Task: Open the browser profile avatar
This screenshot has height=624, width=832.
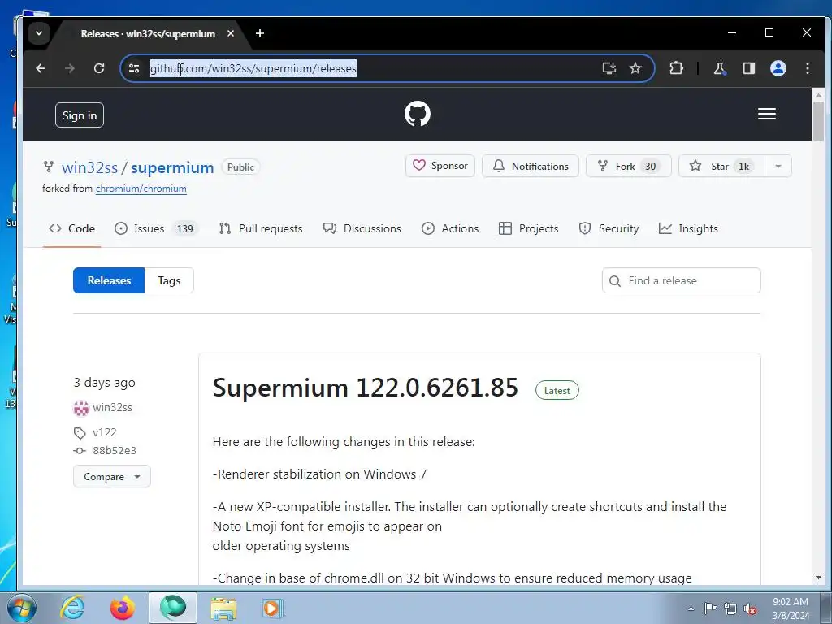Action: click(778, 68)
